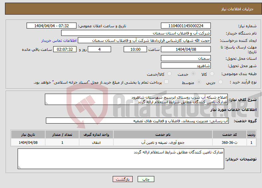Viewport: 262px width, 188px height.
Task: Click the response deadline date 1404/04/08 field
Action: coord(186,49)
